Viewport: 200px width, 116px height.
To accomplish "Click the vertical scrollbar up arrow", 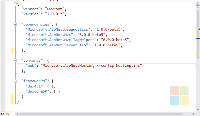I will click(198, 8).
